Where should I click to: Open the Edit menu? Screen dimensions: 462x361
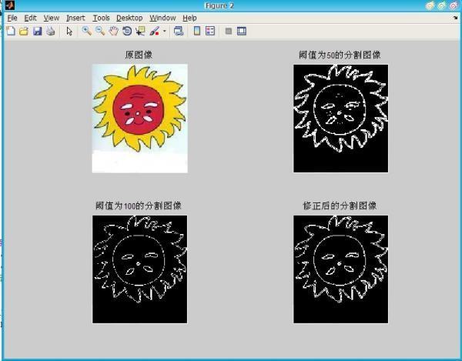30,18
